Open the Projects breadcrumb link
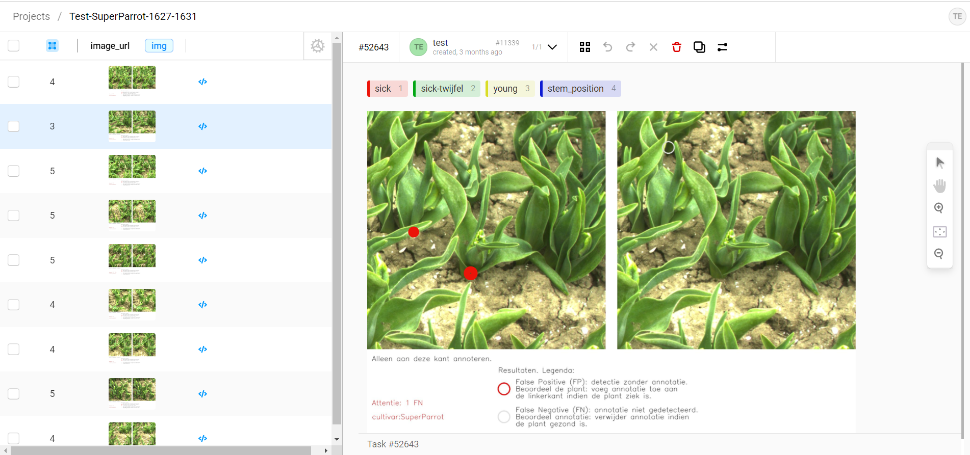 click(31, 16)
